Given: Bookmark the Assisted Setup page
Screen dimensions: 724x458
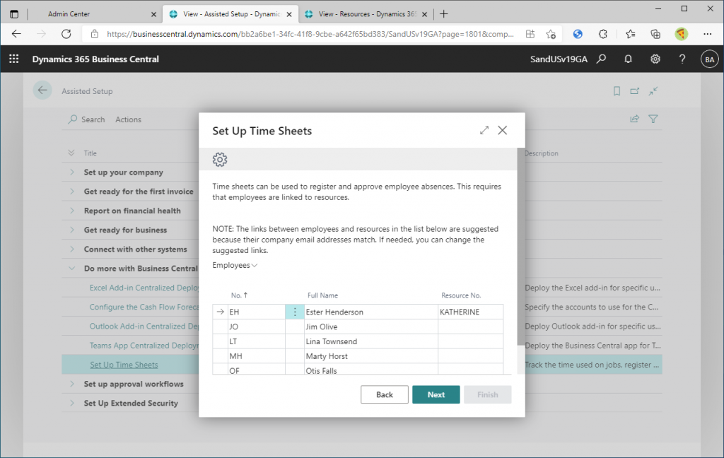Looking at the screenshot, I should click(x=617, y=91).
